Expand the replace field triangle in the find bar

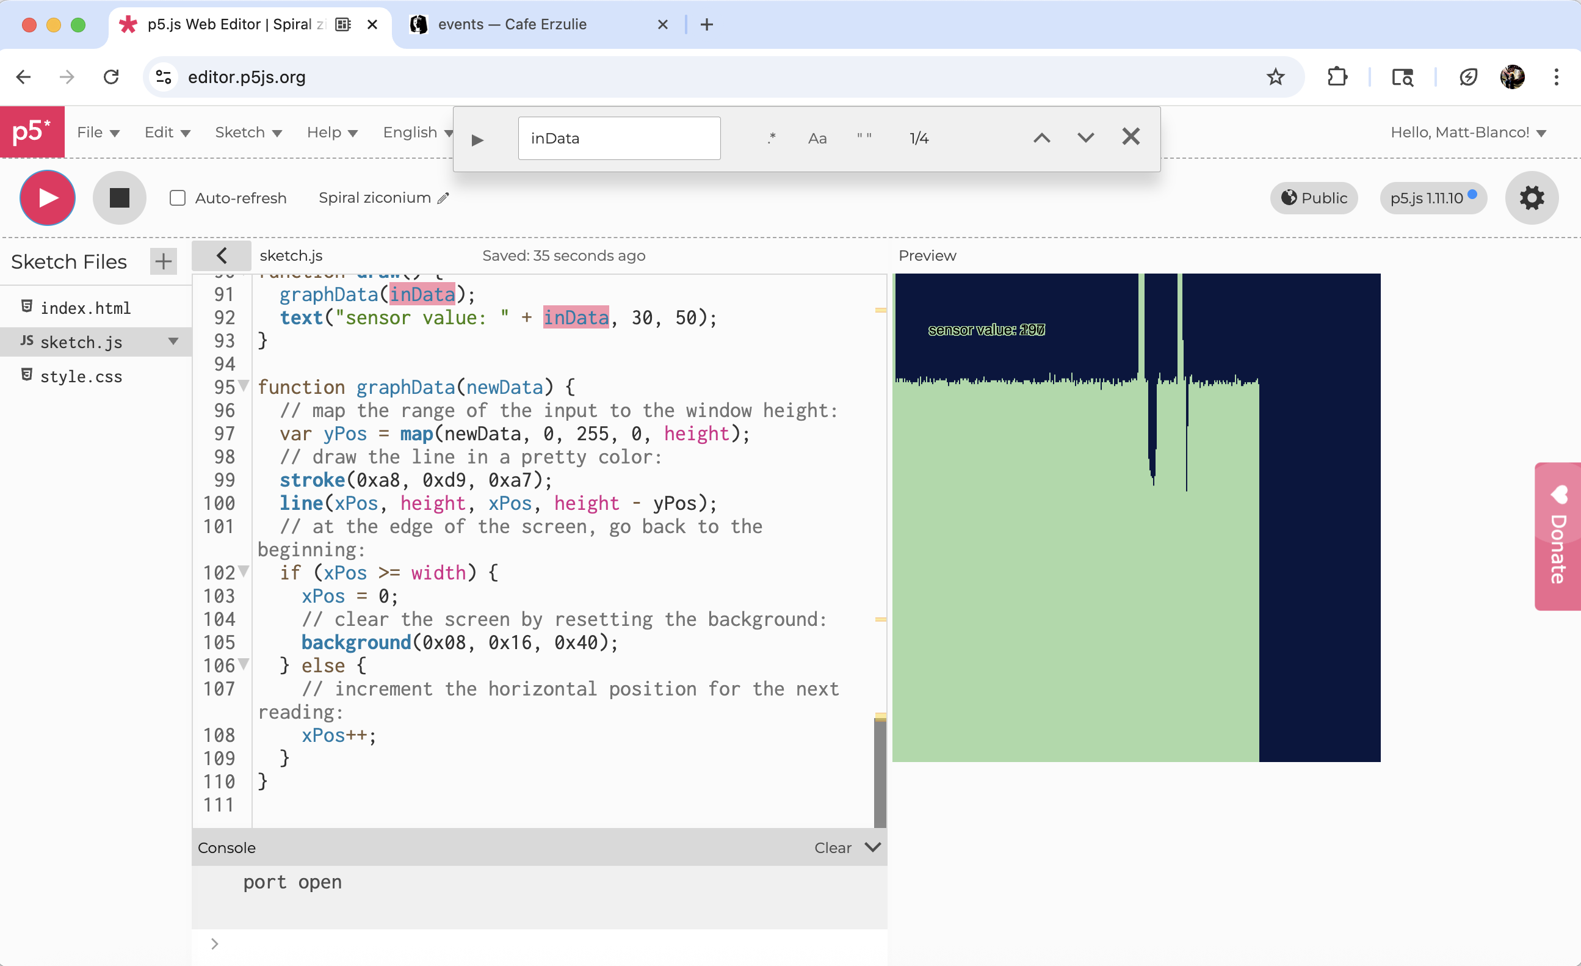[x=477, y=140]
